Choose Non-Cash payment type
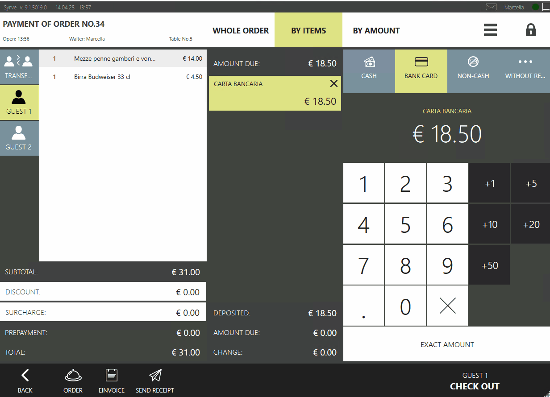The width and height of the screenshot is (550, 397). coord(473,69)
